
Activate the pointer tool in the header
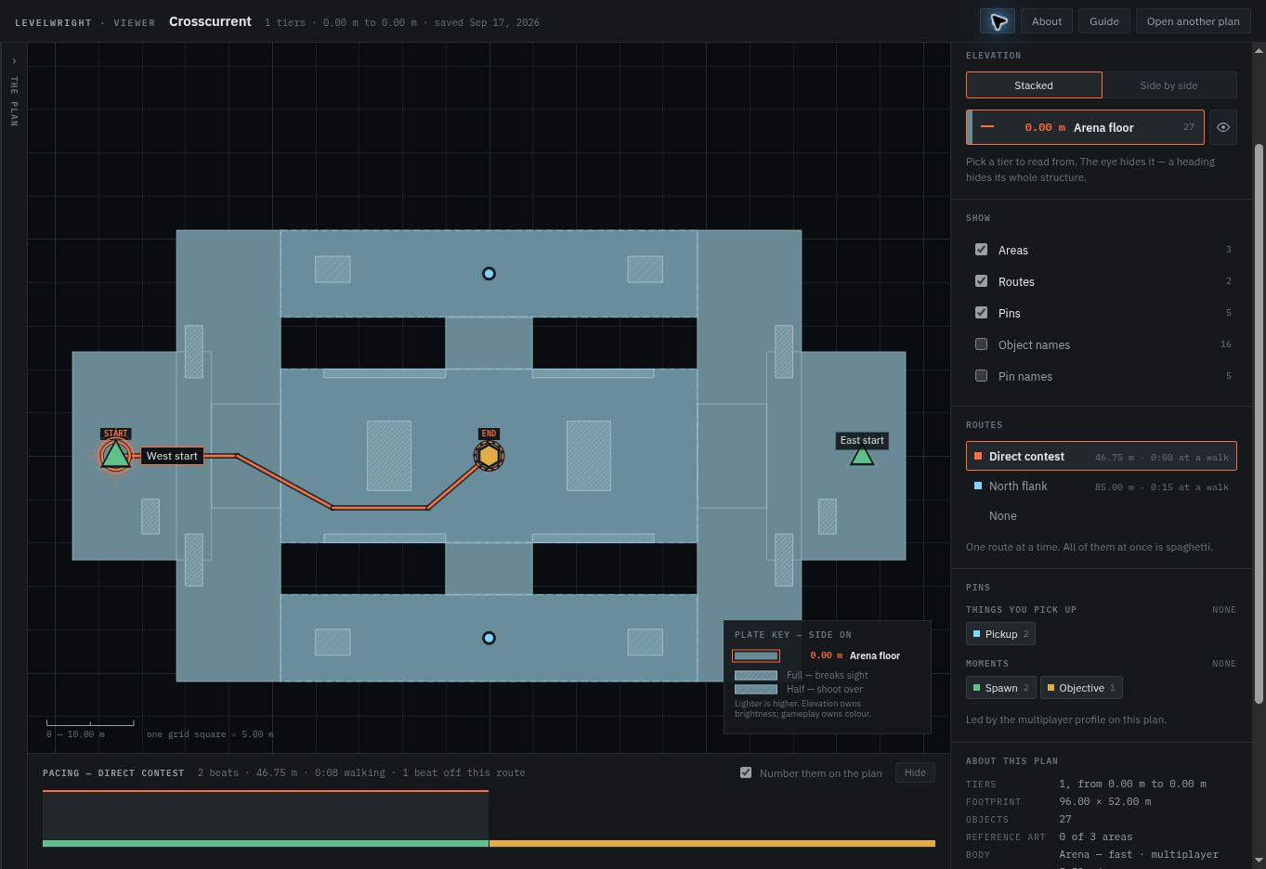pos(997,21)
